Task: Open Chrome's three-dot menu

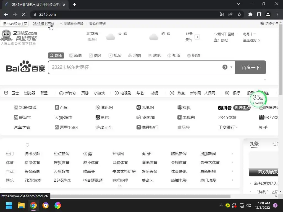Action: (x=277, y=14)
